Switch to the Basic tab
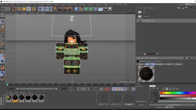196x110 pixels. (x=141, y=64)
